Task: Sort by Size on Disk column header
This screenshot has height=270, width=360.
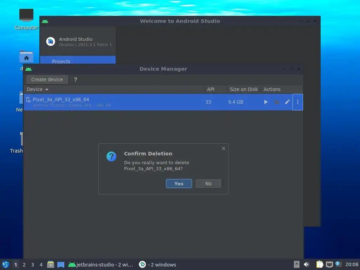Action: pyautogui.click(x=244, y=89)
